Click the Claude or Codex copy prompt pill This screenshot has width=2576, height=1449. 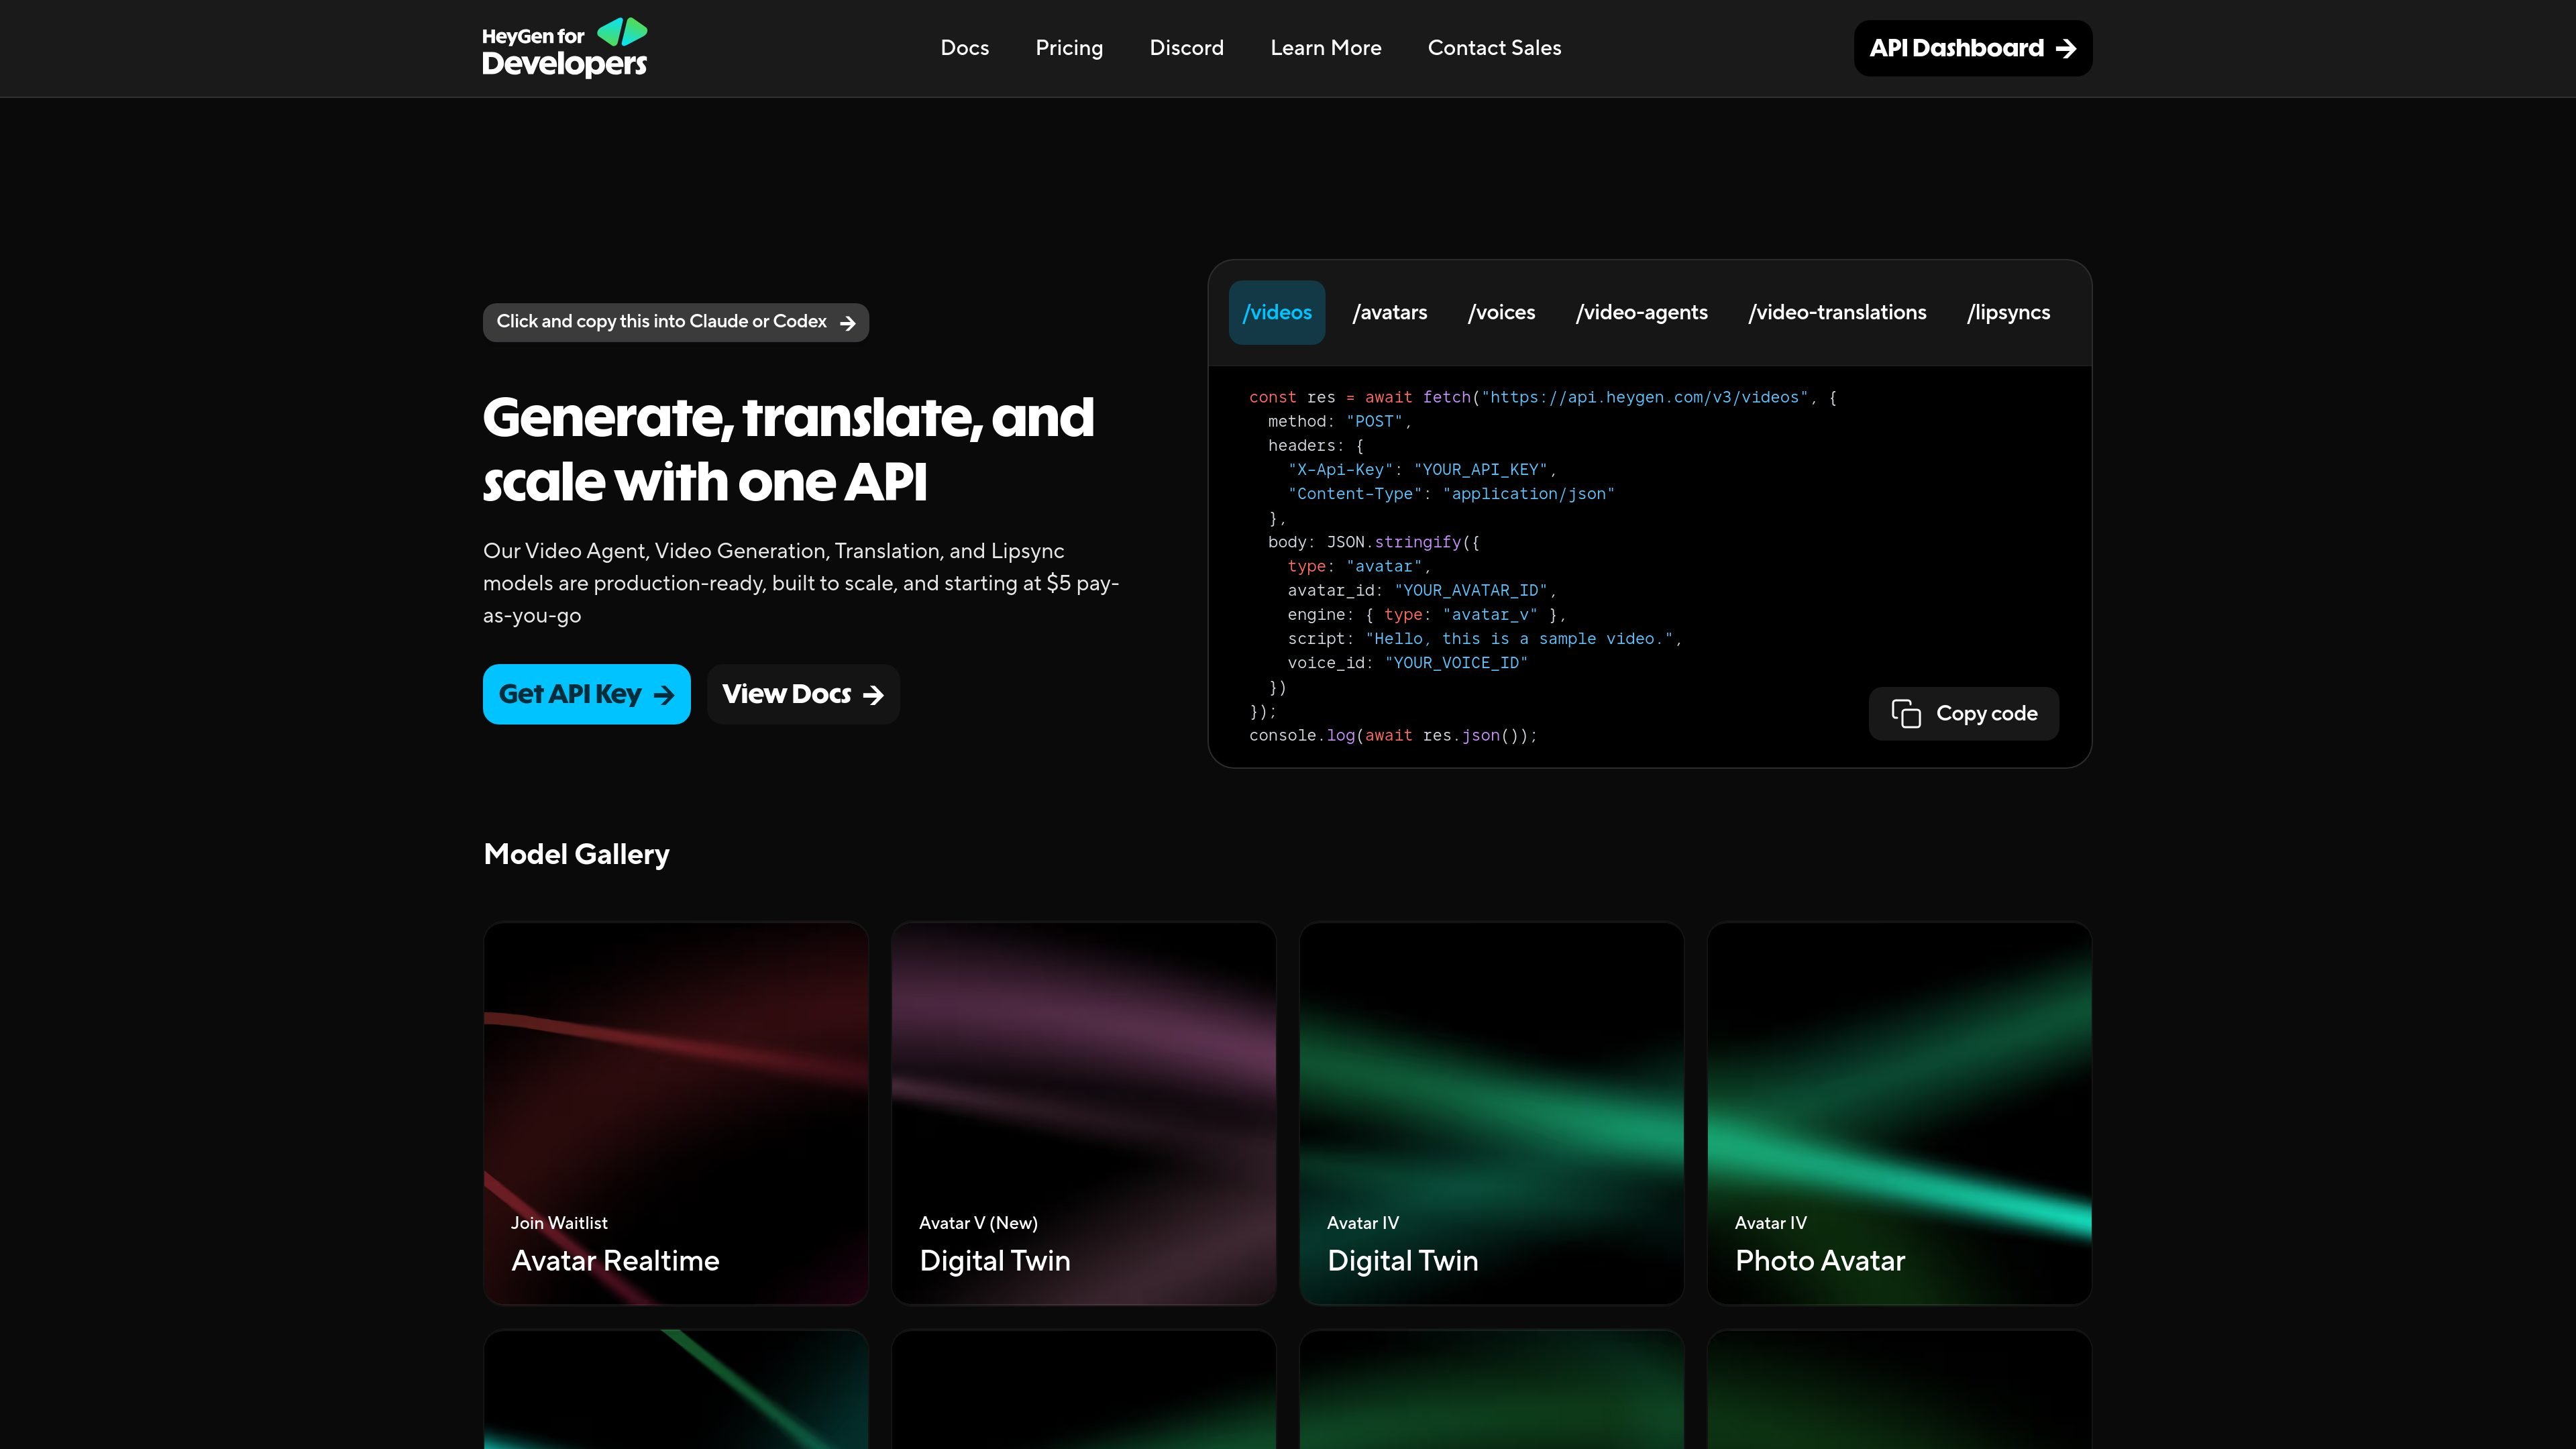pyautogui.click(x=675, y=322)
